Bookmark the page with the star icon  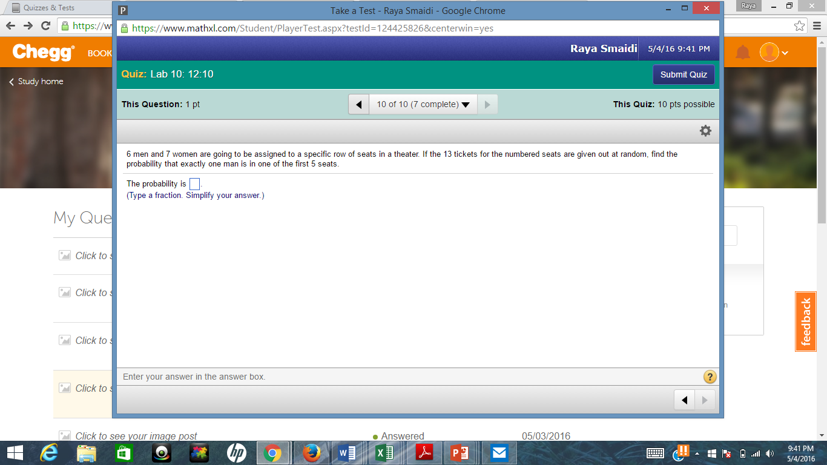(800, 25)
